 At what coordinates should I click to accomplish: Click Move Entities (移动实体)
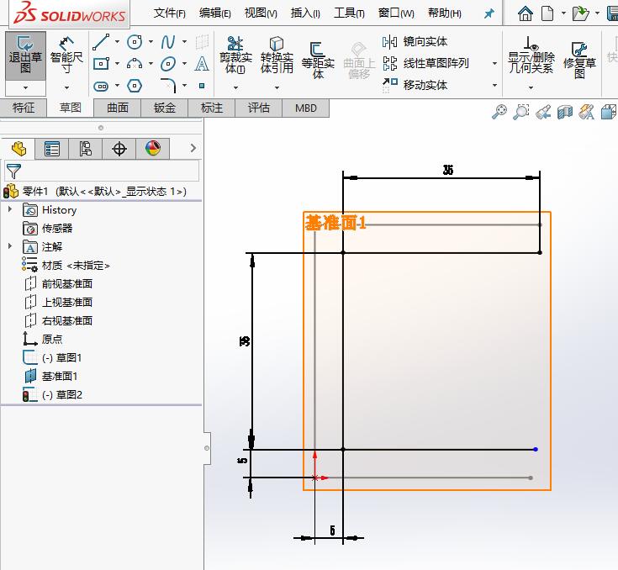(x=415, y=84)
